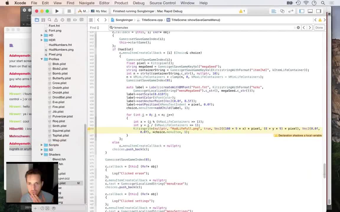Open the Navigate menu
Image resolution: width=340 pixels, height=212 pixels.
click(87, 3)
